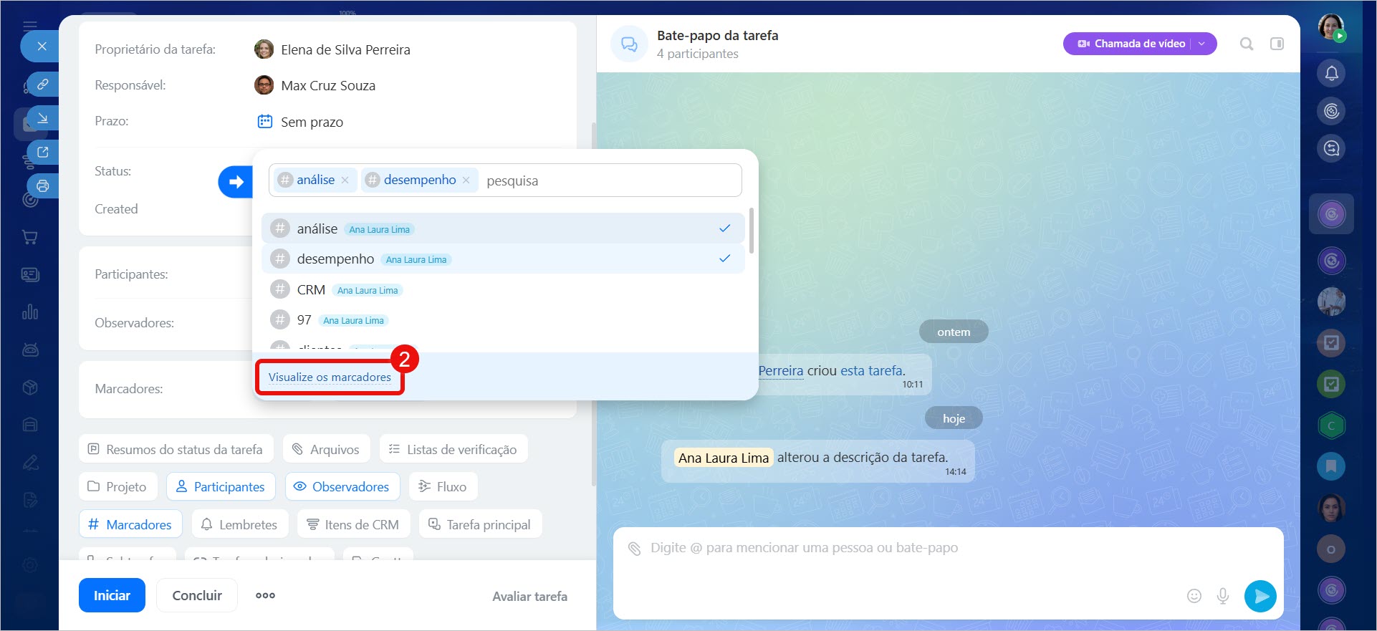The height and width of the screenshot is (631, 1377).
Task: Expand the Chamada de vídeo dropdown arrow
Action: pyautogui.click(x=1202, y=44)
